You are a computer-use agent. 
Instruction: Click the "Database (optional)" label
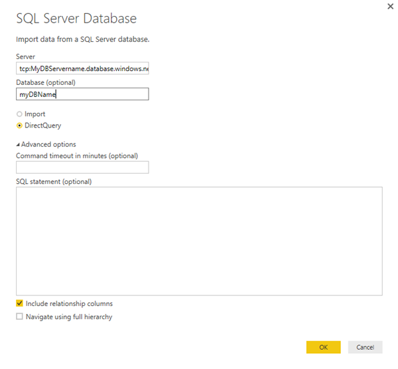pos(46,82)
